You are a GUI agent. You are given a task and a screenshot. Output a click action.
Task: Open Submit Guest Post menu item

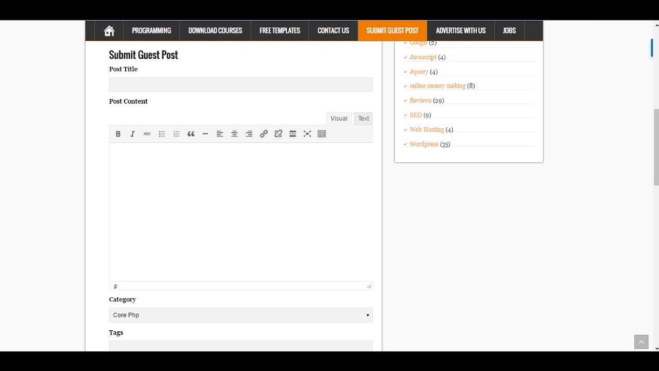click(392, 31)
